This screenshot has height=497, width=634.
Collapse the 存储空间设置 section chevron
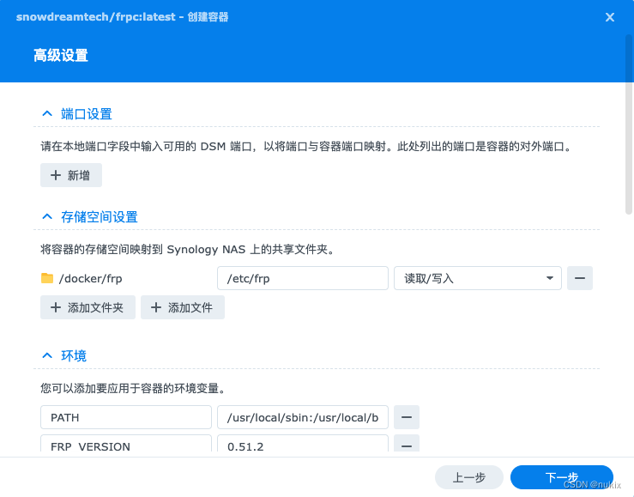tap(47, 217)
